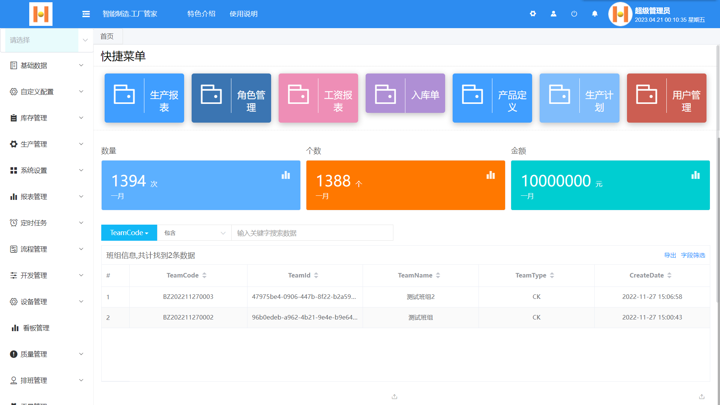The width and height of the screenshot is (720, 405).
Task: Expand the 基础数据 sidebar section
Action: pyautogui.click(x=34, y=65)
